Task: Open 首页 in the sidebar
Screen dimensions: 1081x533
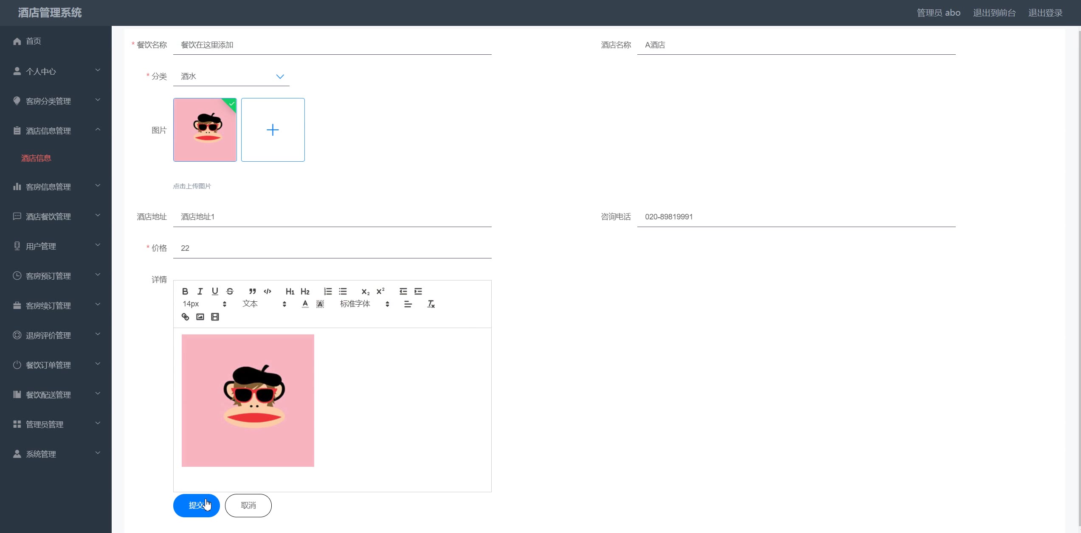Action: [x=56, y=41]
